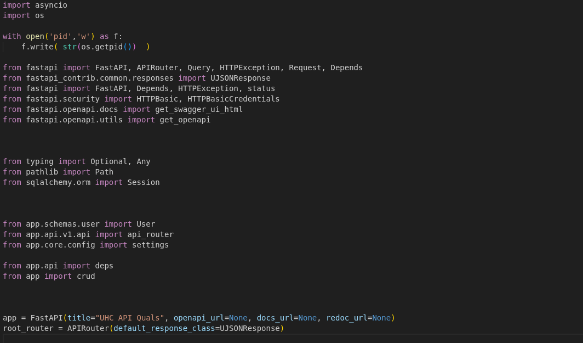Screen dimensions: 583x343
Task: Click 'Path' in the pathlib import
Action: pyautogui.click(x=104, y=172)
